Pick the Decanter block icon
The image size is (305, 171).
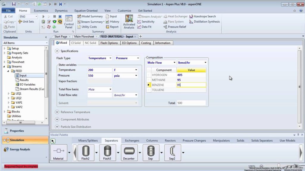pos(129,153)
